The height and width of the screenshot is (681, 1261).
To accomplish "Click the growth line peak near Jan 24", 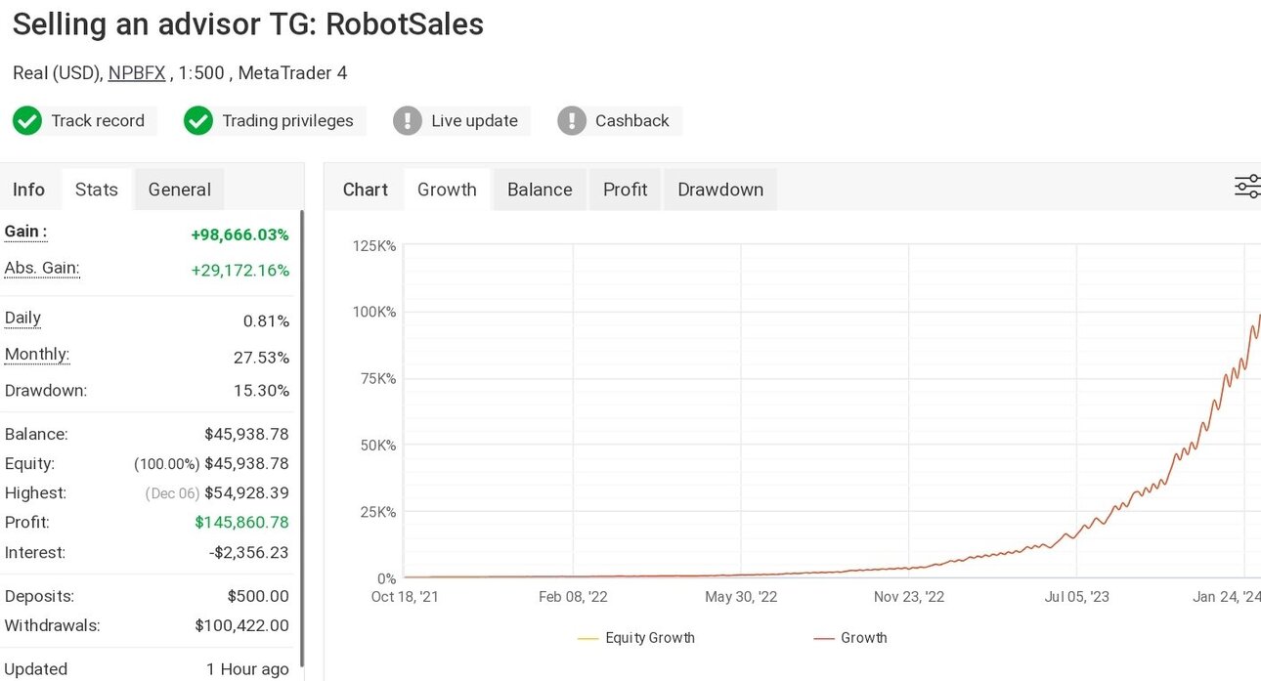I will (1257, 317).
